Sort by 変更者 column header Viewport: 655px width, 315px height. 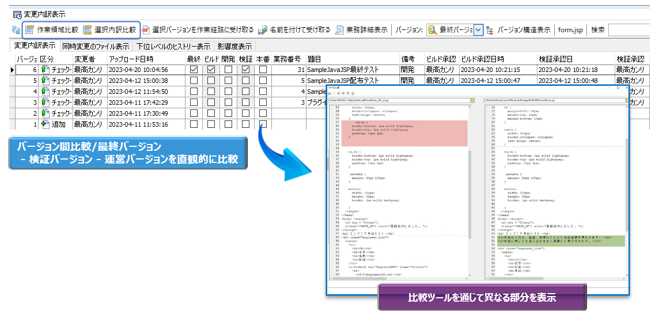pos(90,59)
